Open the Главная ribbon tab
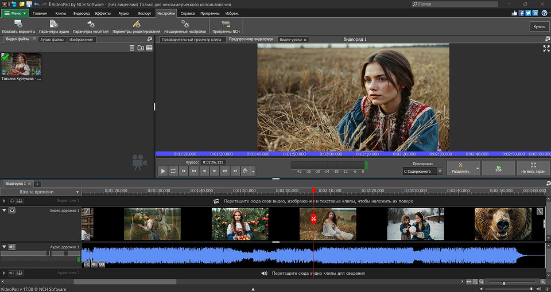The height and width of the screenshot is (292, 551). [x=40, y=13]
